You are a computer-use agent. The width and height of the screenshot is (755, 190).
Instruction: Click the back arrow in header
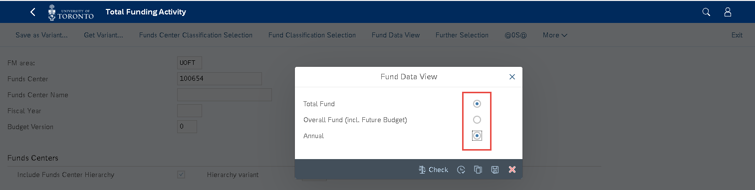click(x=33, y=12)
